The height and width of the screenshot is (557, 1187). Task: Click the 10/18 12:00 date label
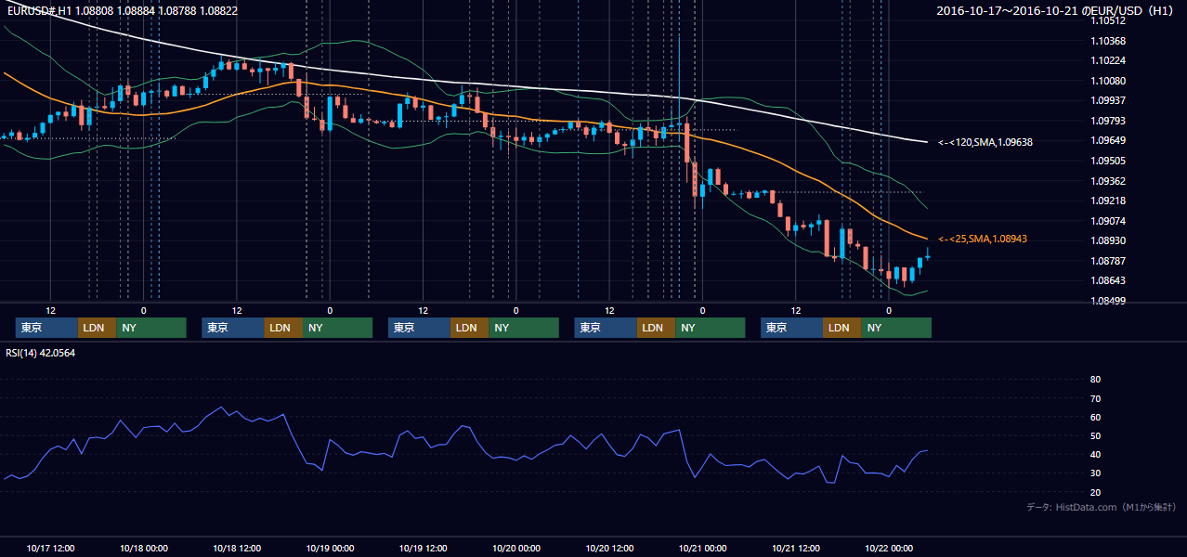[x=237, y=548]
